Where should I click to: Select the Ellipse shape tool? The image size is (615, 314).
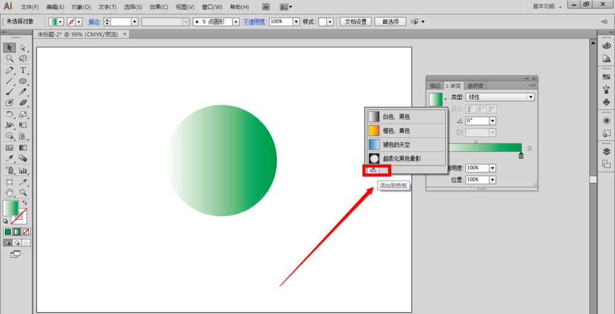click(x=23, y=81)
